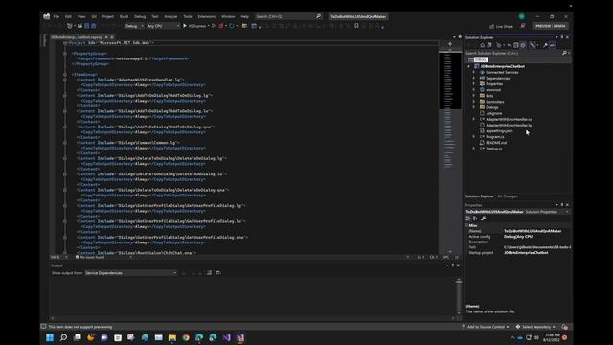Click Clear All icon in Output panel

click(x=209, y=273)
